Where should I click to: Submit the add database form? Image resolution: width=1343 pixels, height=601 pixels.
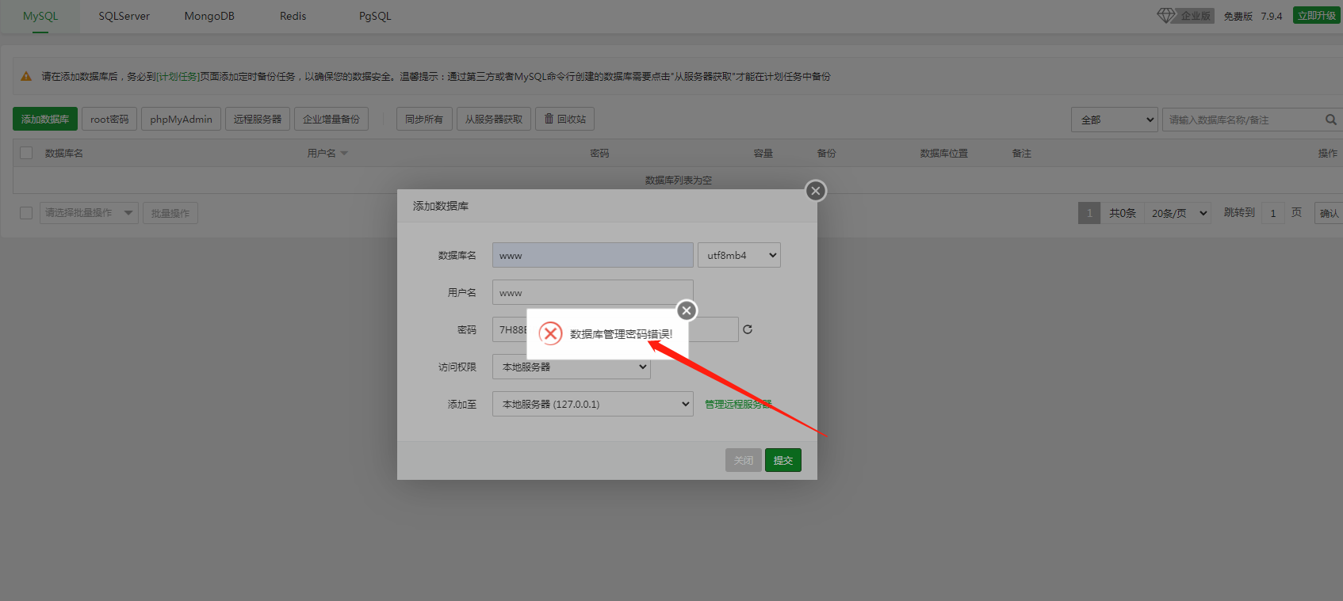[783, 460]
